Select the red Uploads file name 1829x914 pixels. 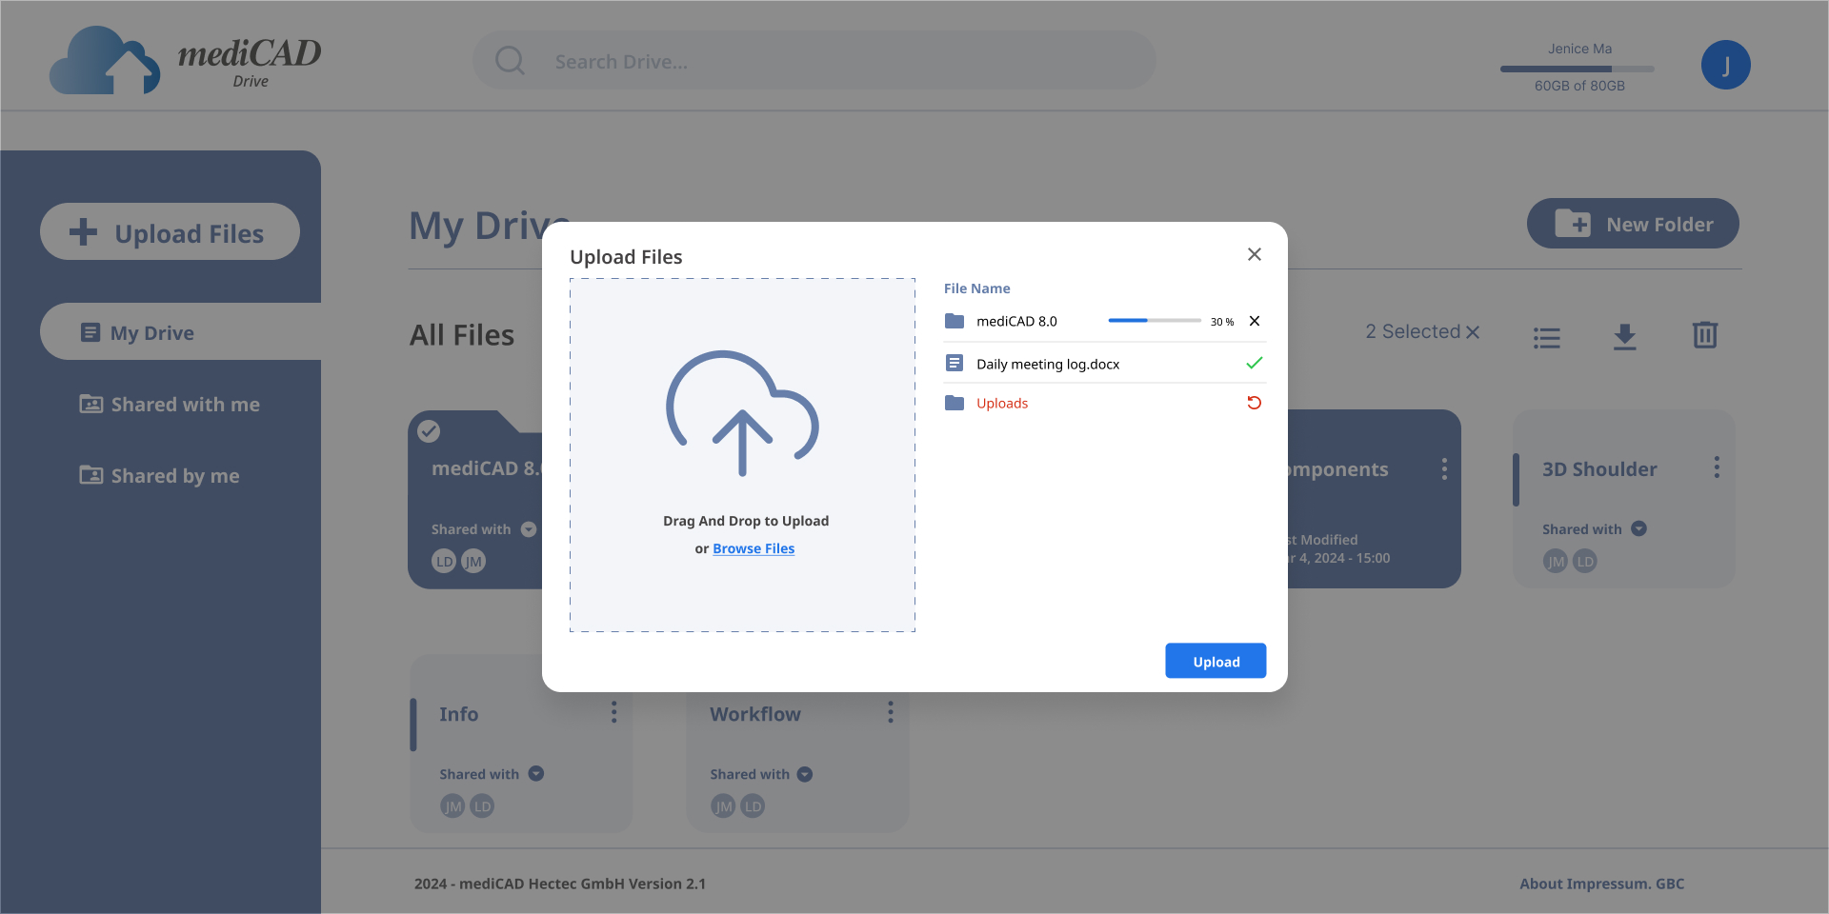[1002, 403]
